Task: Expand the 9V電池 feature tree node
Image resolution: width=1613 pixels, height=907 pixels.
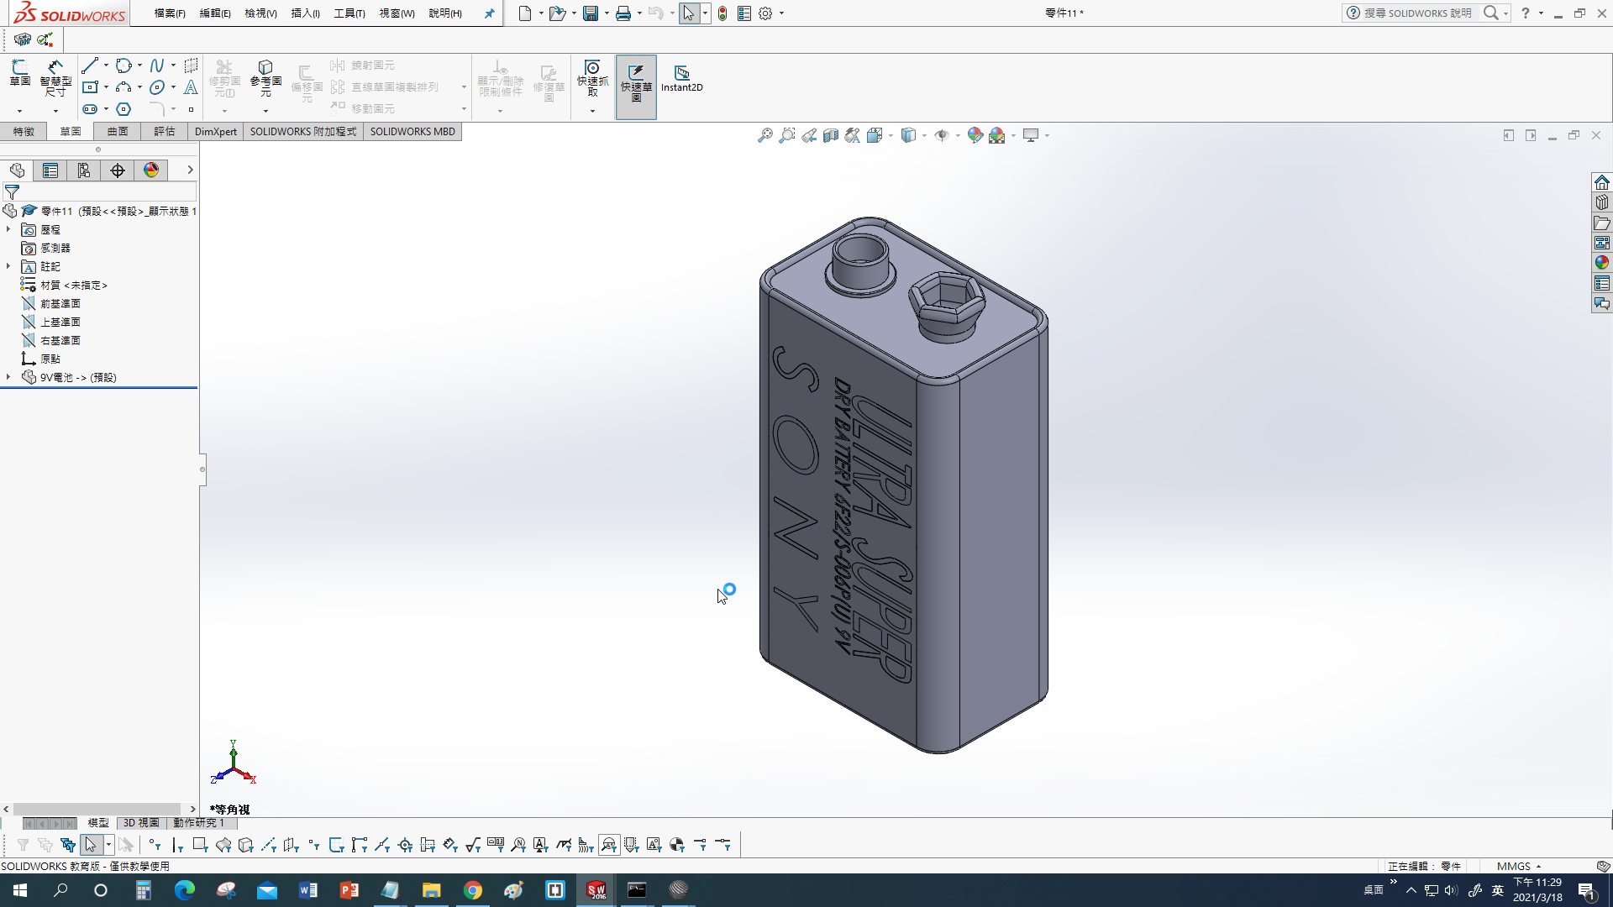Action: [8, 377]
